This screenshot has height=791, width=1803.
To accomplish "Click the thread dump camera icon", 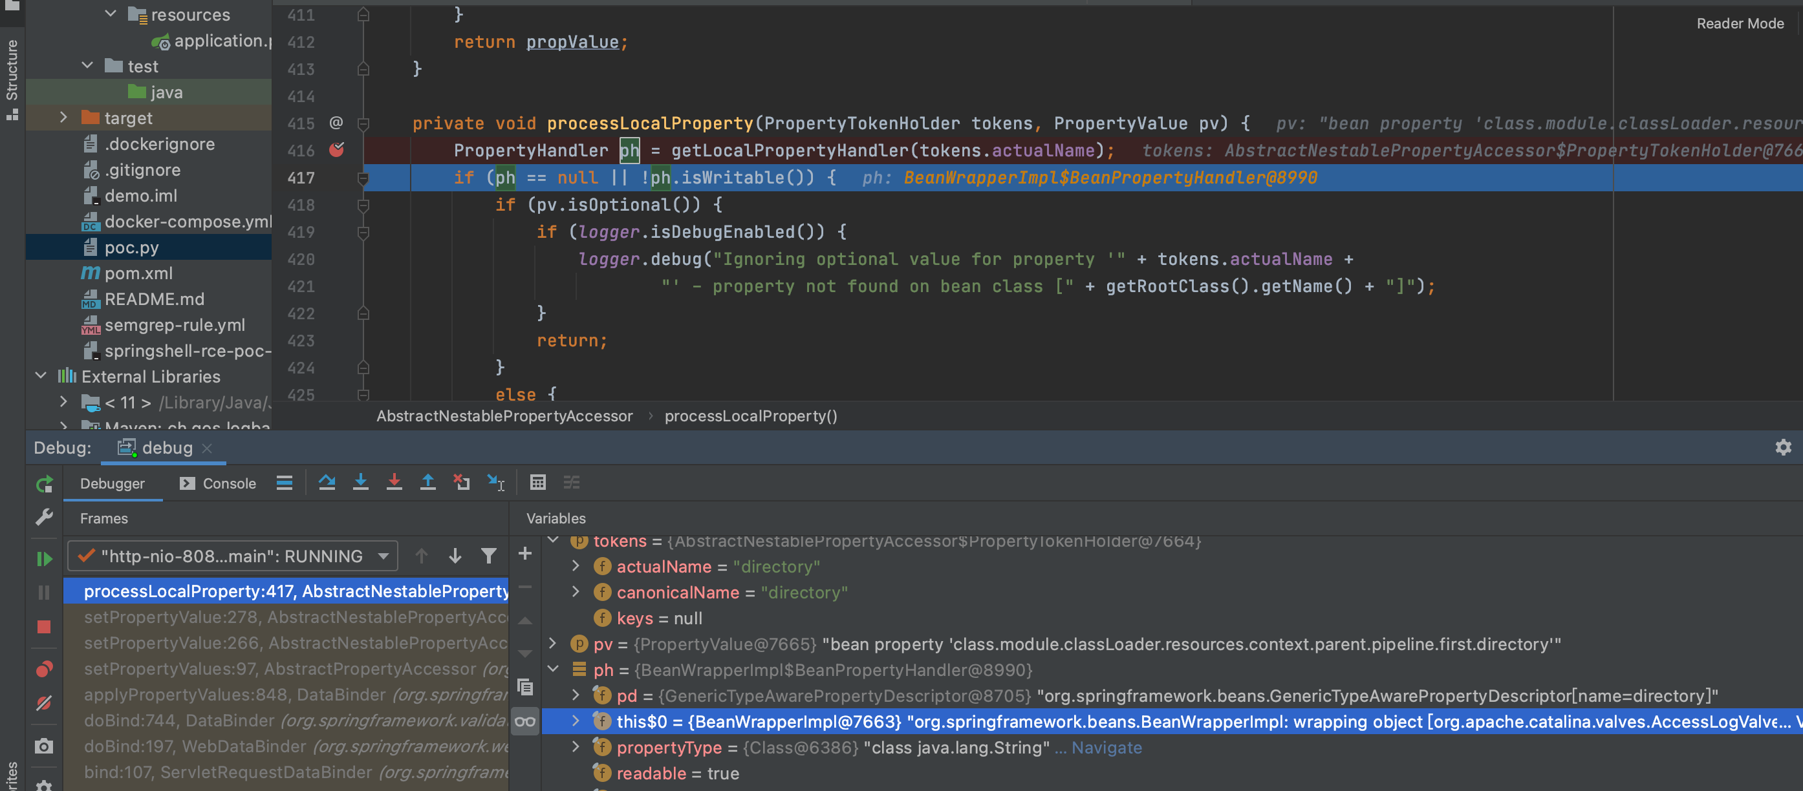I will pos(44,746).
